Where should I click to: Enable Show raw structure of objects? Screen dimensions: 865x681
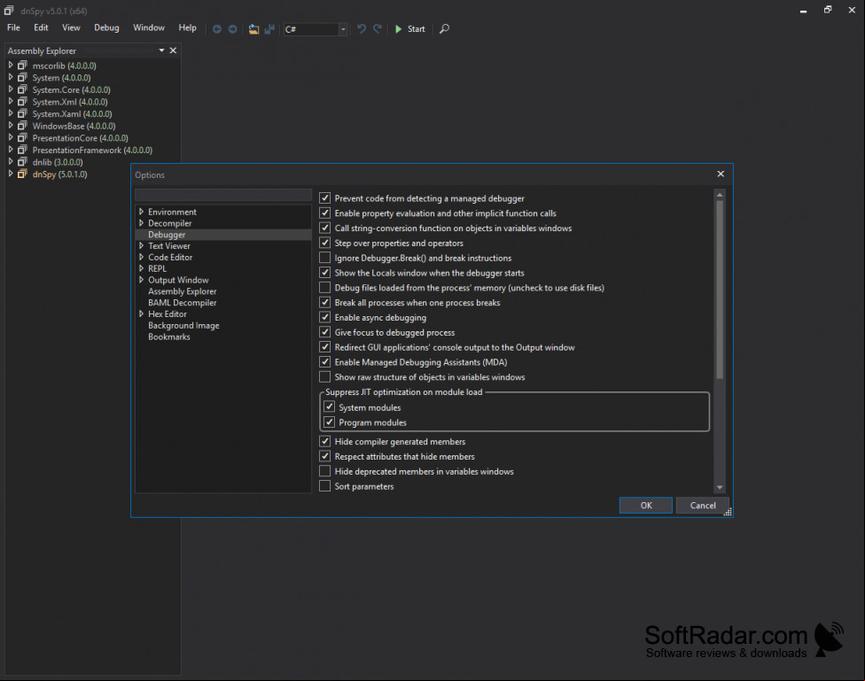(325, 376)
